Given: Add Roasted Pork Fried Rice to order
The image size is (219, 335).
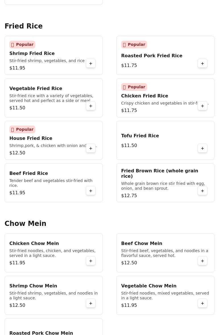Looking at the screenshot, I should pyautogui.click(x=203, y=64).
